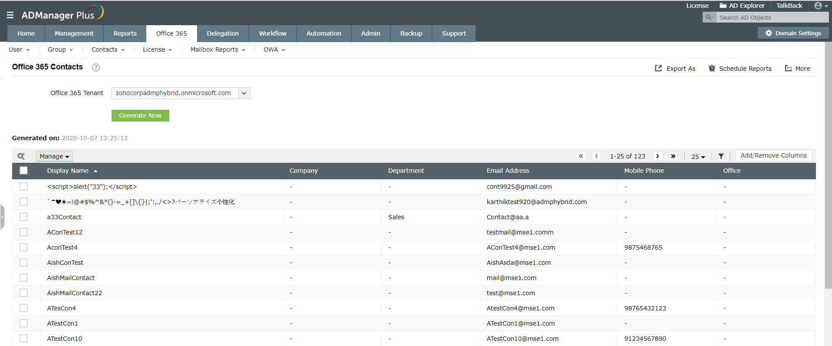The image size is (832, 346).
Task: Click the AD Objects search magnifier icon
Action: [x=709, y=17]
